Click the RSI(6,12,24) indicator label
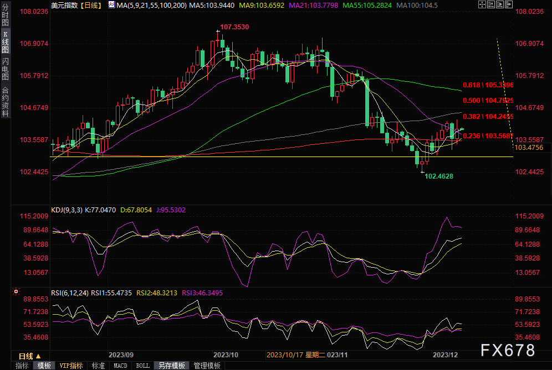Screen dimensions: 552x370 click(x=70, y=293)
